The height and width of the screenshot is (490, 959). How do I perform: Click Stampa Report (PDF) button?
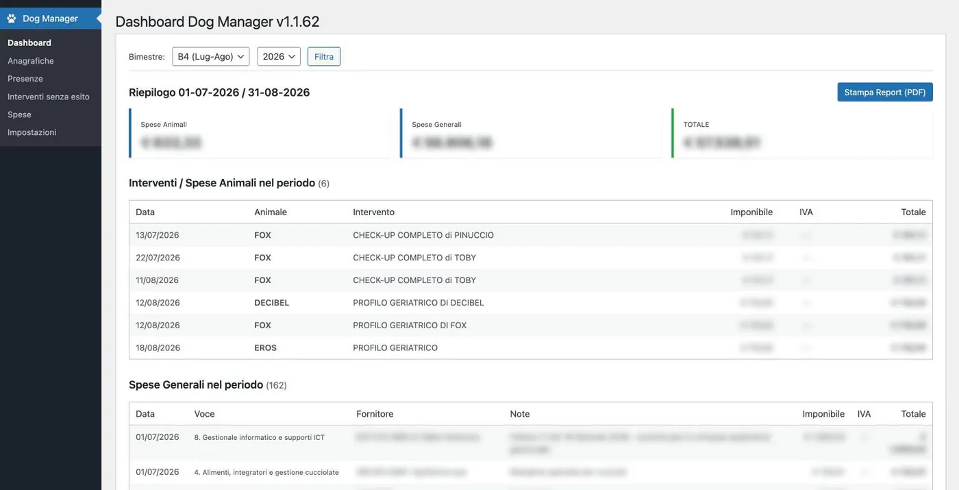point(885,93)
